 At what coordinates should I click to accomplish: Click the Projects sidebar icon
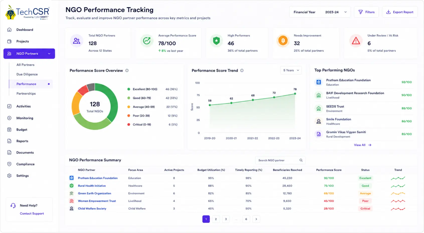[x=9, y=41]
